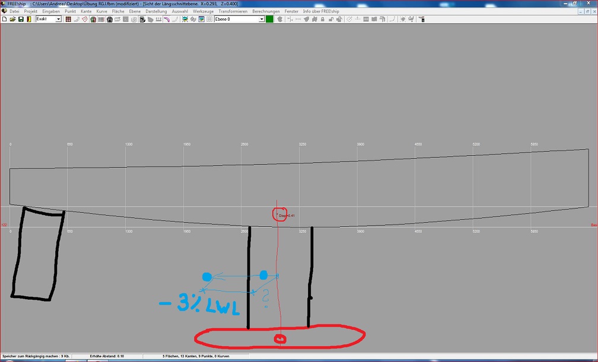Click the purple curve icon in the toolbar
The width and height of the screenshot is (598, 362).
coord(167,20)
